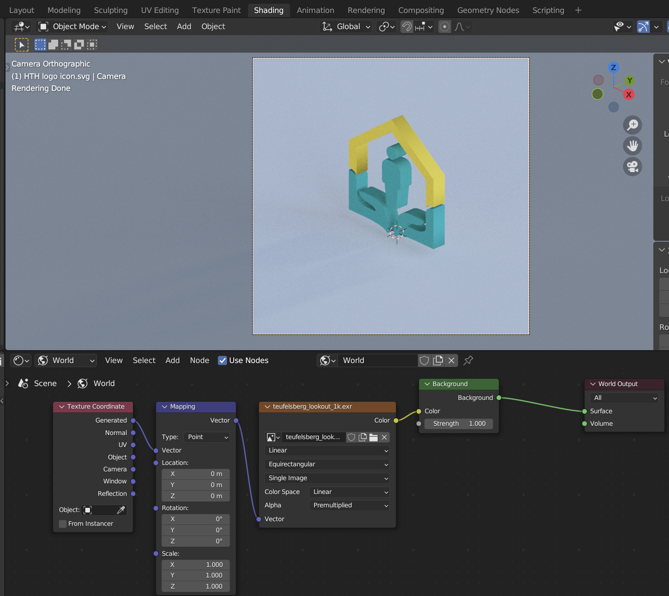Screen dimensions: 669x596
Task: Unlink the teufelsberg image
Action: [384, 437]
